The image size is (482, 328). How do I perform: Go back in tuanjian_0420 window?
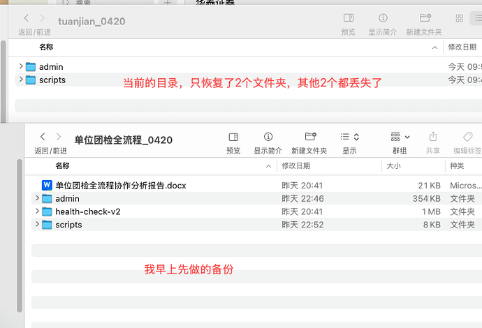(x=27, y=18)
